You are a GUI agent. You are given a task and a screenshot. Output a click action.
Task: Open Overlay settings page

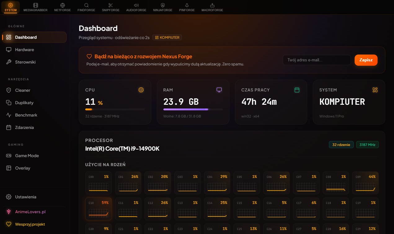click(x=34, y=168)
